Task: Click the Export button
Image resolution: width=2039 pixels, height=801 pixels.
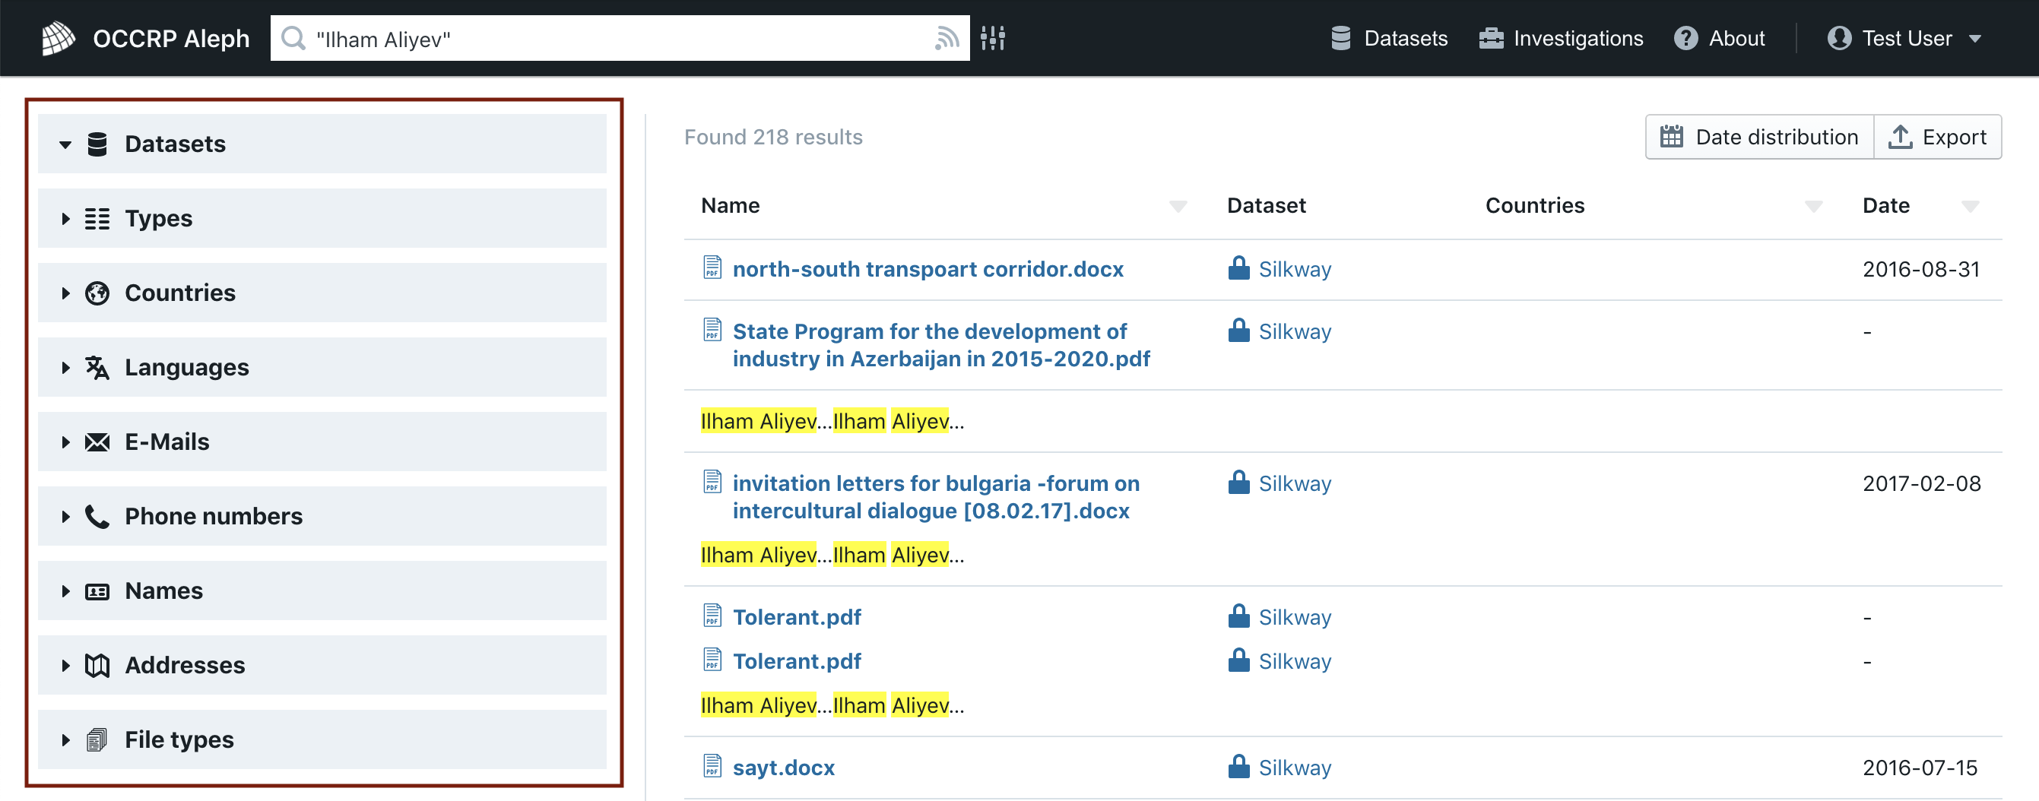Action: [x=1937, y=137]
